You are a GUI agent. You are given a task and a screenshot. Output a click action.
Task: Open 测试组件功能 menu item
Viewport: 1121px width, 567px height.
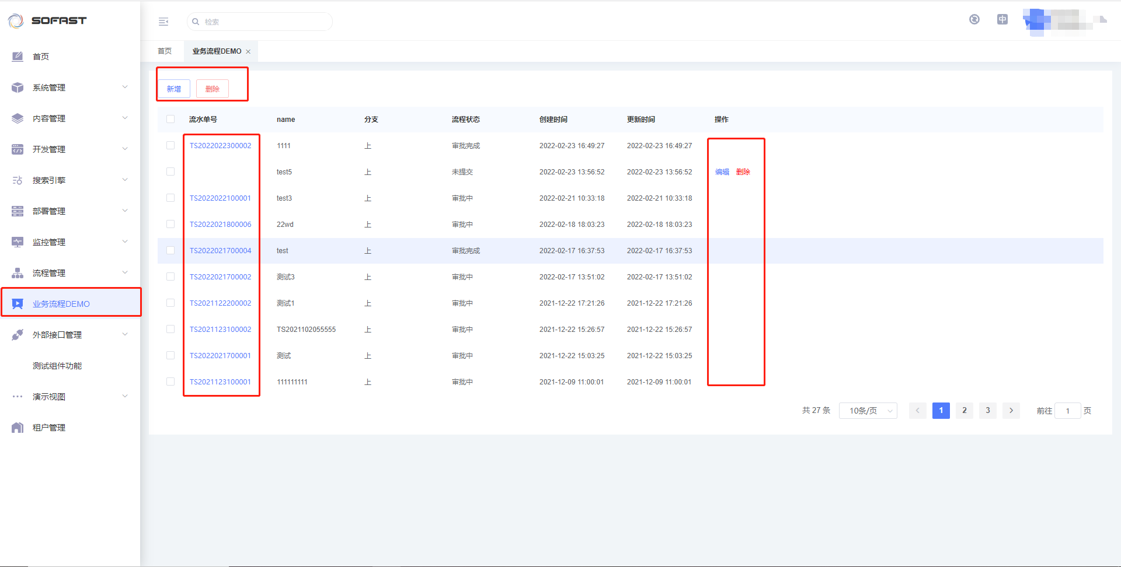coord(57,366)
